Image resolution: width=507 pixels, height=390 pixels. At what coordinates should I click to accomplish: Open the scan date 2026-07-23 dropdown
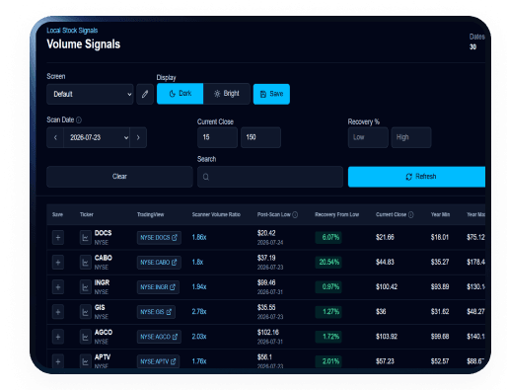pyautogui.click(x=97, y=137)
